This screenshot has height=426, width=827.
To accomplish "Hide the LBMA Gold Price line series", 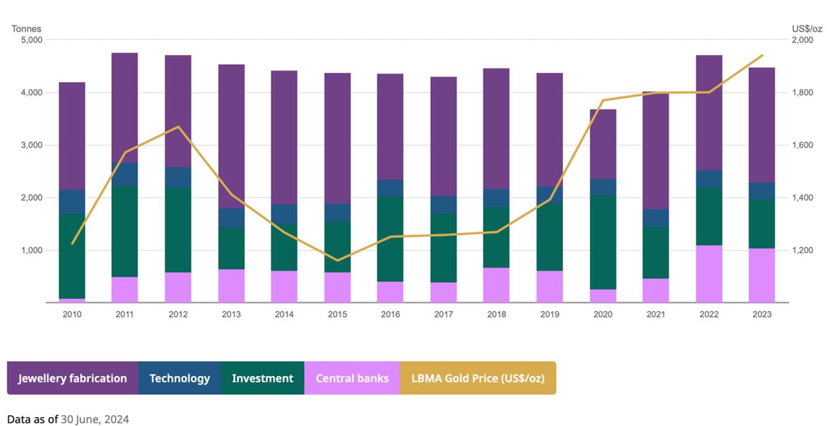I will (x=478, y=378).
